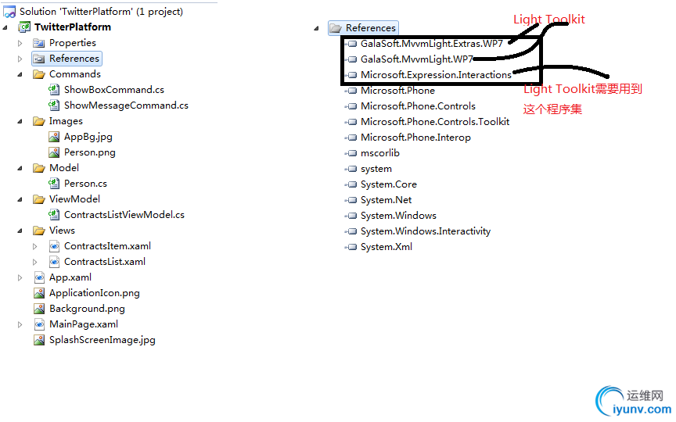Screen dimensions: 676x422
Task: Collapse the TwitterPlatform project node
Action: pos(5,27)
